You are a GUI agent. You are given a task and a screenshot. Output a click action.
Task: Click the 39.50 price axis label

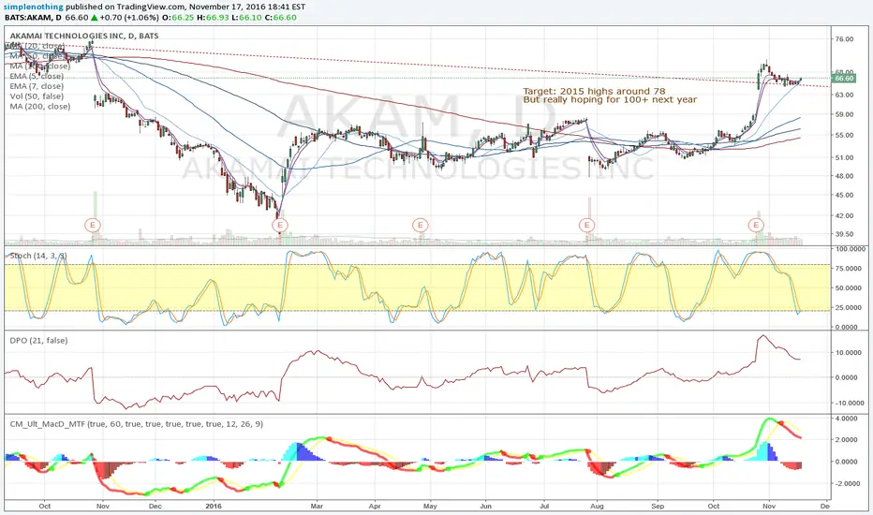coord(844,234)
